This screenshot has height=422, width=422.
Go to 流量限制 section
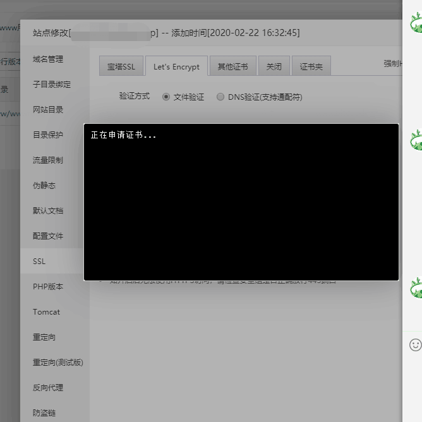coord(48,160)
